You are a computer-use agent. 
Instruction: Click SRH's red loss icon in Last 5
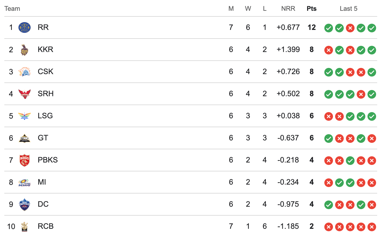click(x=361, y=94)
